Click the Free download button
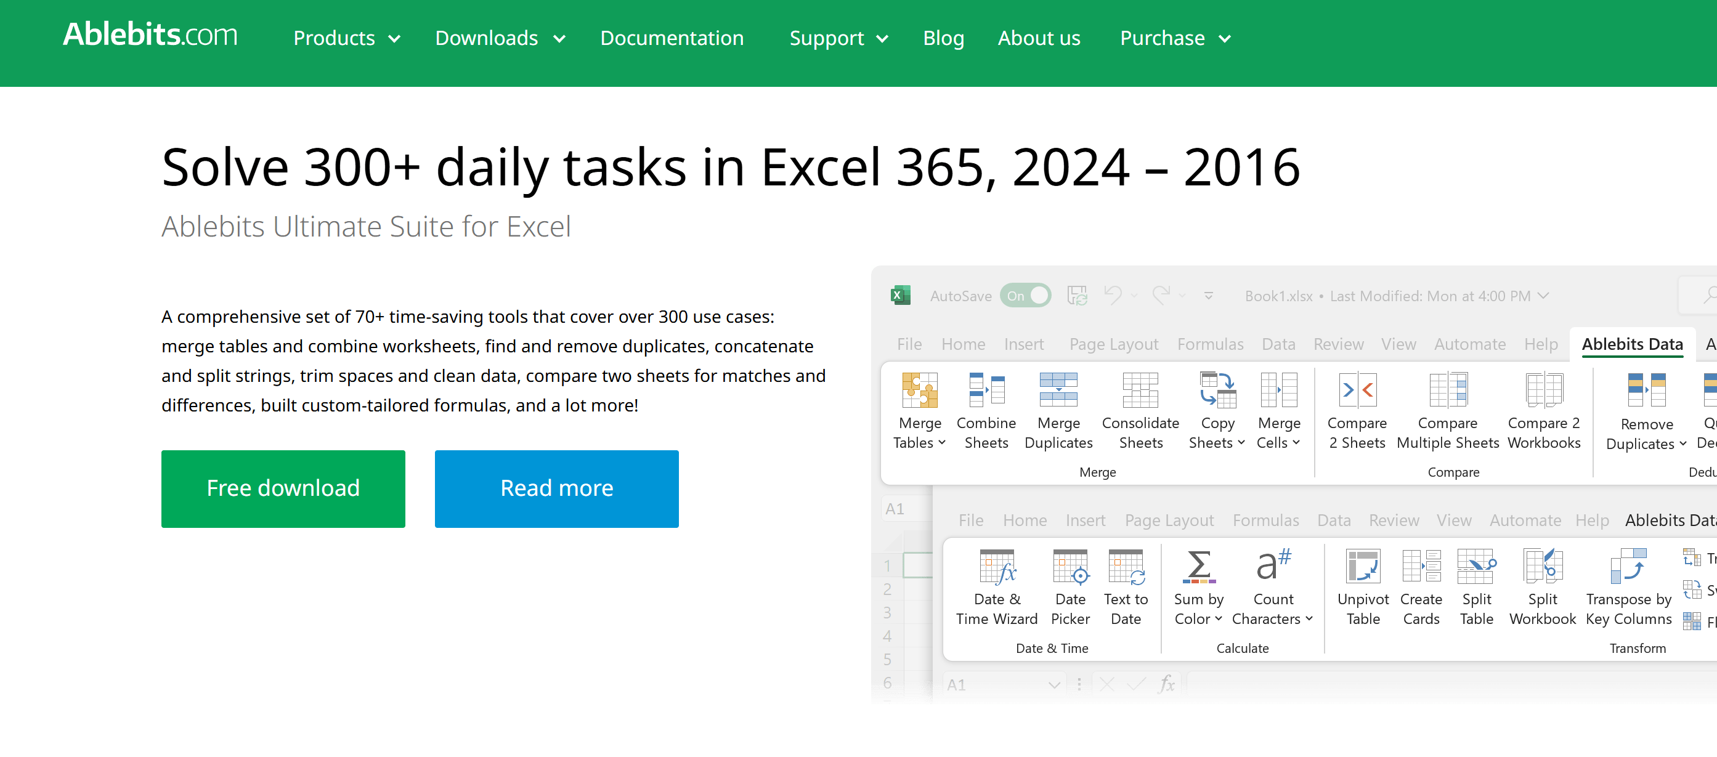Screen dimensions: 1717x757 pyautogui.click(x=283, y=488)
